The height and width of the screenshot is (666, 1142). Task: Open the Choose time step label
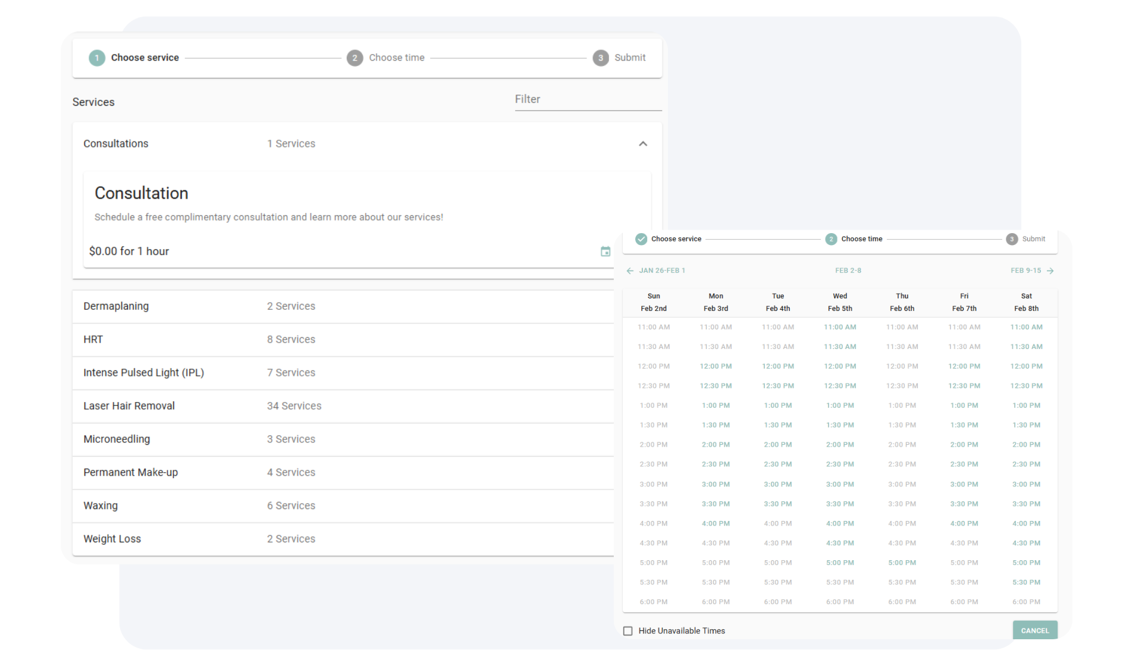point(397,58)
